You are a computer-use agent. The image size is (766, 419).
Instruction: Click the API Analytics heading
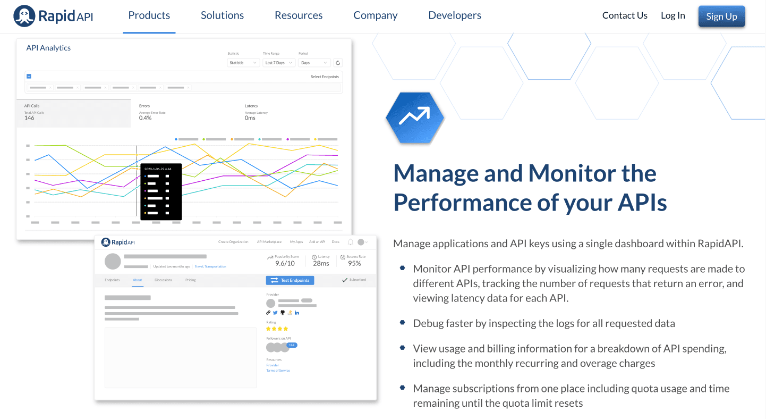coord(48,48)
